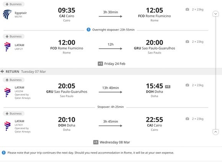Click the Egyptair airline logo
The image size is (222, 162).
coord(7,14)
